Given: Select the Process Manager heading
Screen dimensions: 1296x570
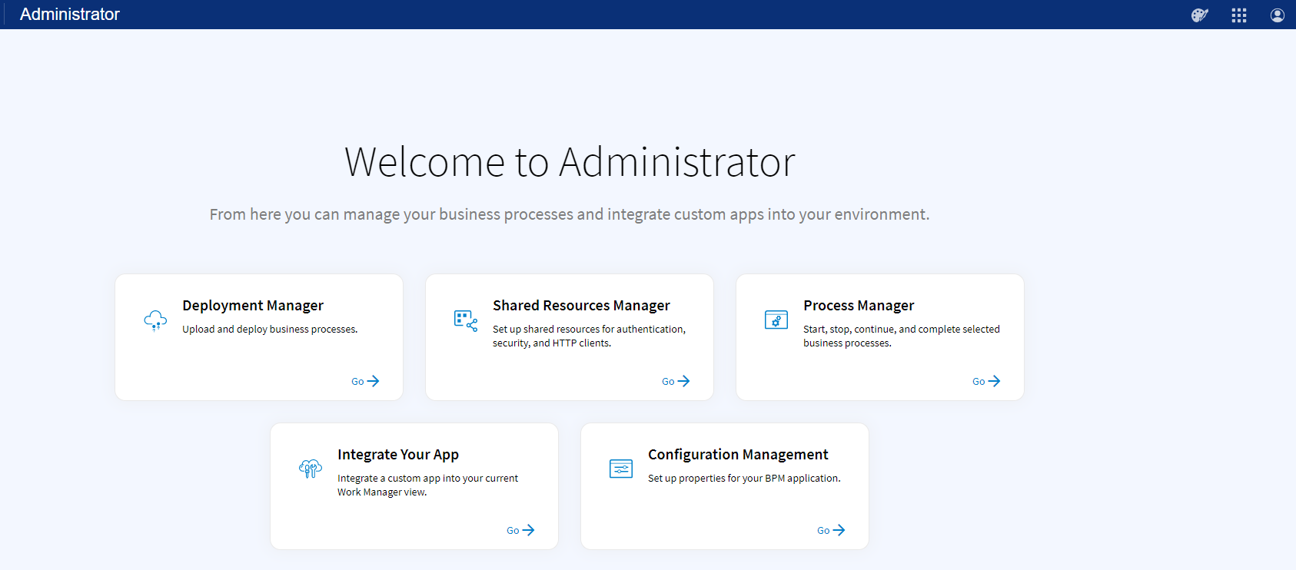Looking at the screenshot, I should pyautogui.click(x=859, y=306).
